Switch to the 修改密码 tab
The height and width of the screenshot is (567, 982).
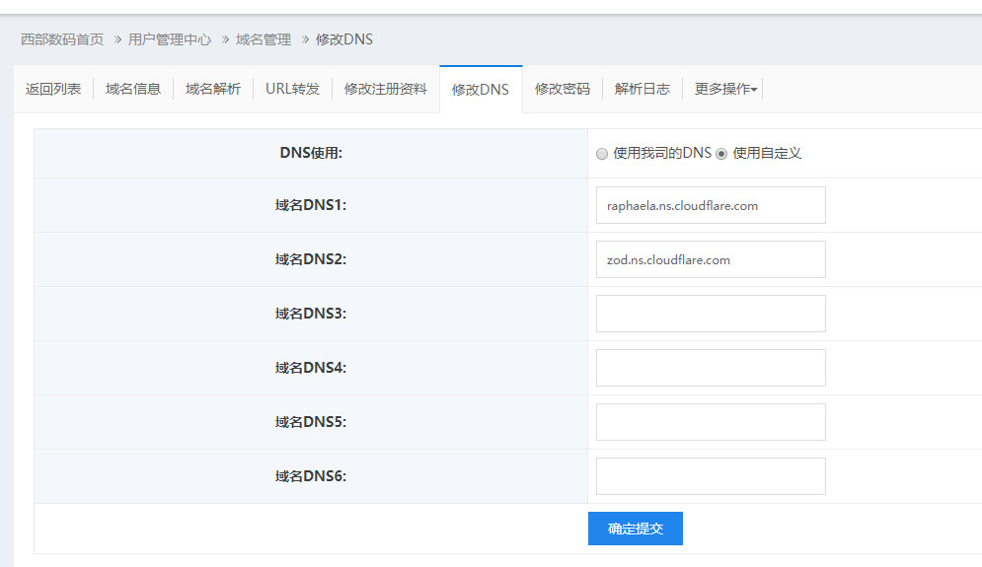tap(563, 89)
